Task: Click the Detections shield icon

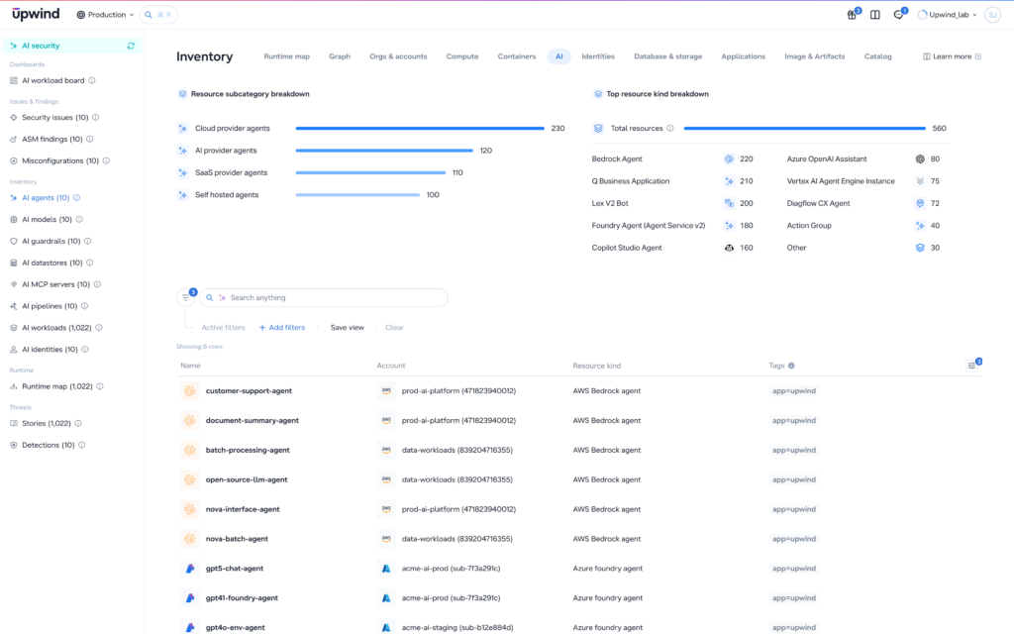Action: pyautogui.click(x=14, y=446)
